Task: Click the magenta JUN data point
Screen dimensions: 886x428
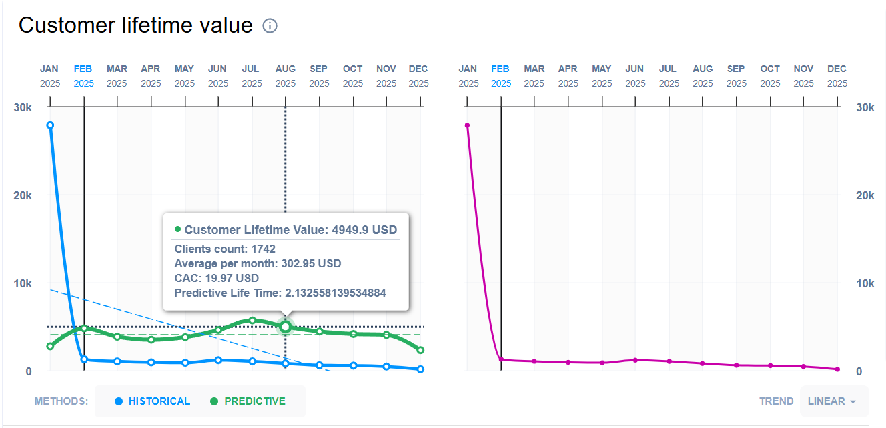Action: [635, 360]
